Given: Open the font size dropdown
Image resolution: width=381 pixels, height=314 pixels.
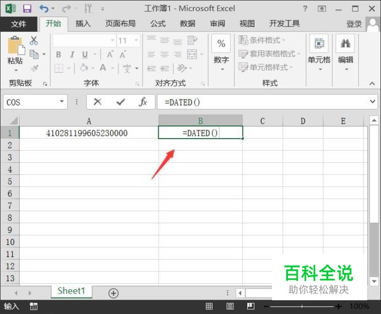Looking at the screenshot, I should click(136, 40).
